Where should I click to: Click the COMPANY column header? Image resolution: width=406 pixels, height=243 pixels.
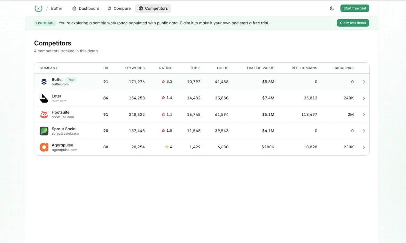pos(49,68)
